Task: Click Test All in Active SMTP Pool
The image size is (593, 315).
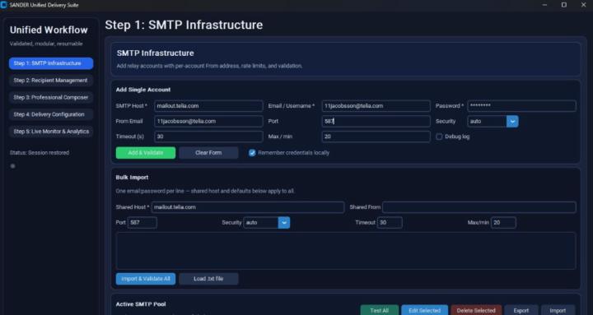Action: 380,310
